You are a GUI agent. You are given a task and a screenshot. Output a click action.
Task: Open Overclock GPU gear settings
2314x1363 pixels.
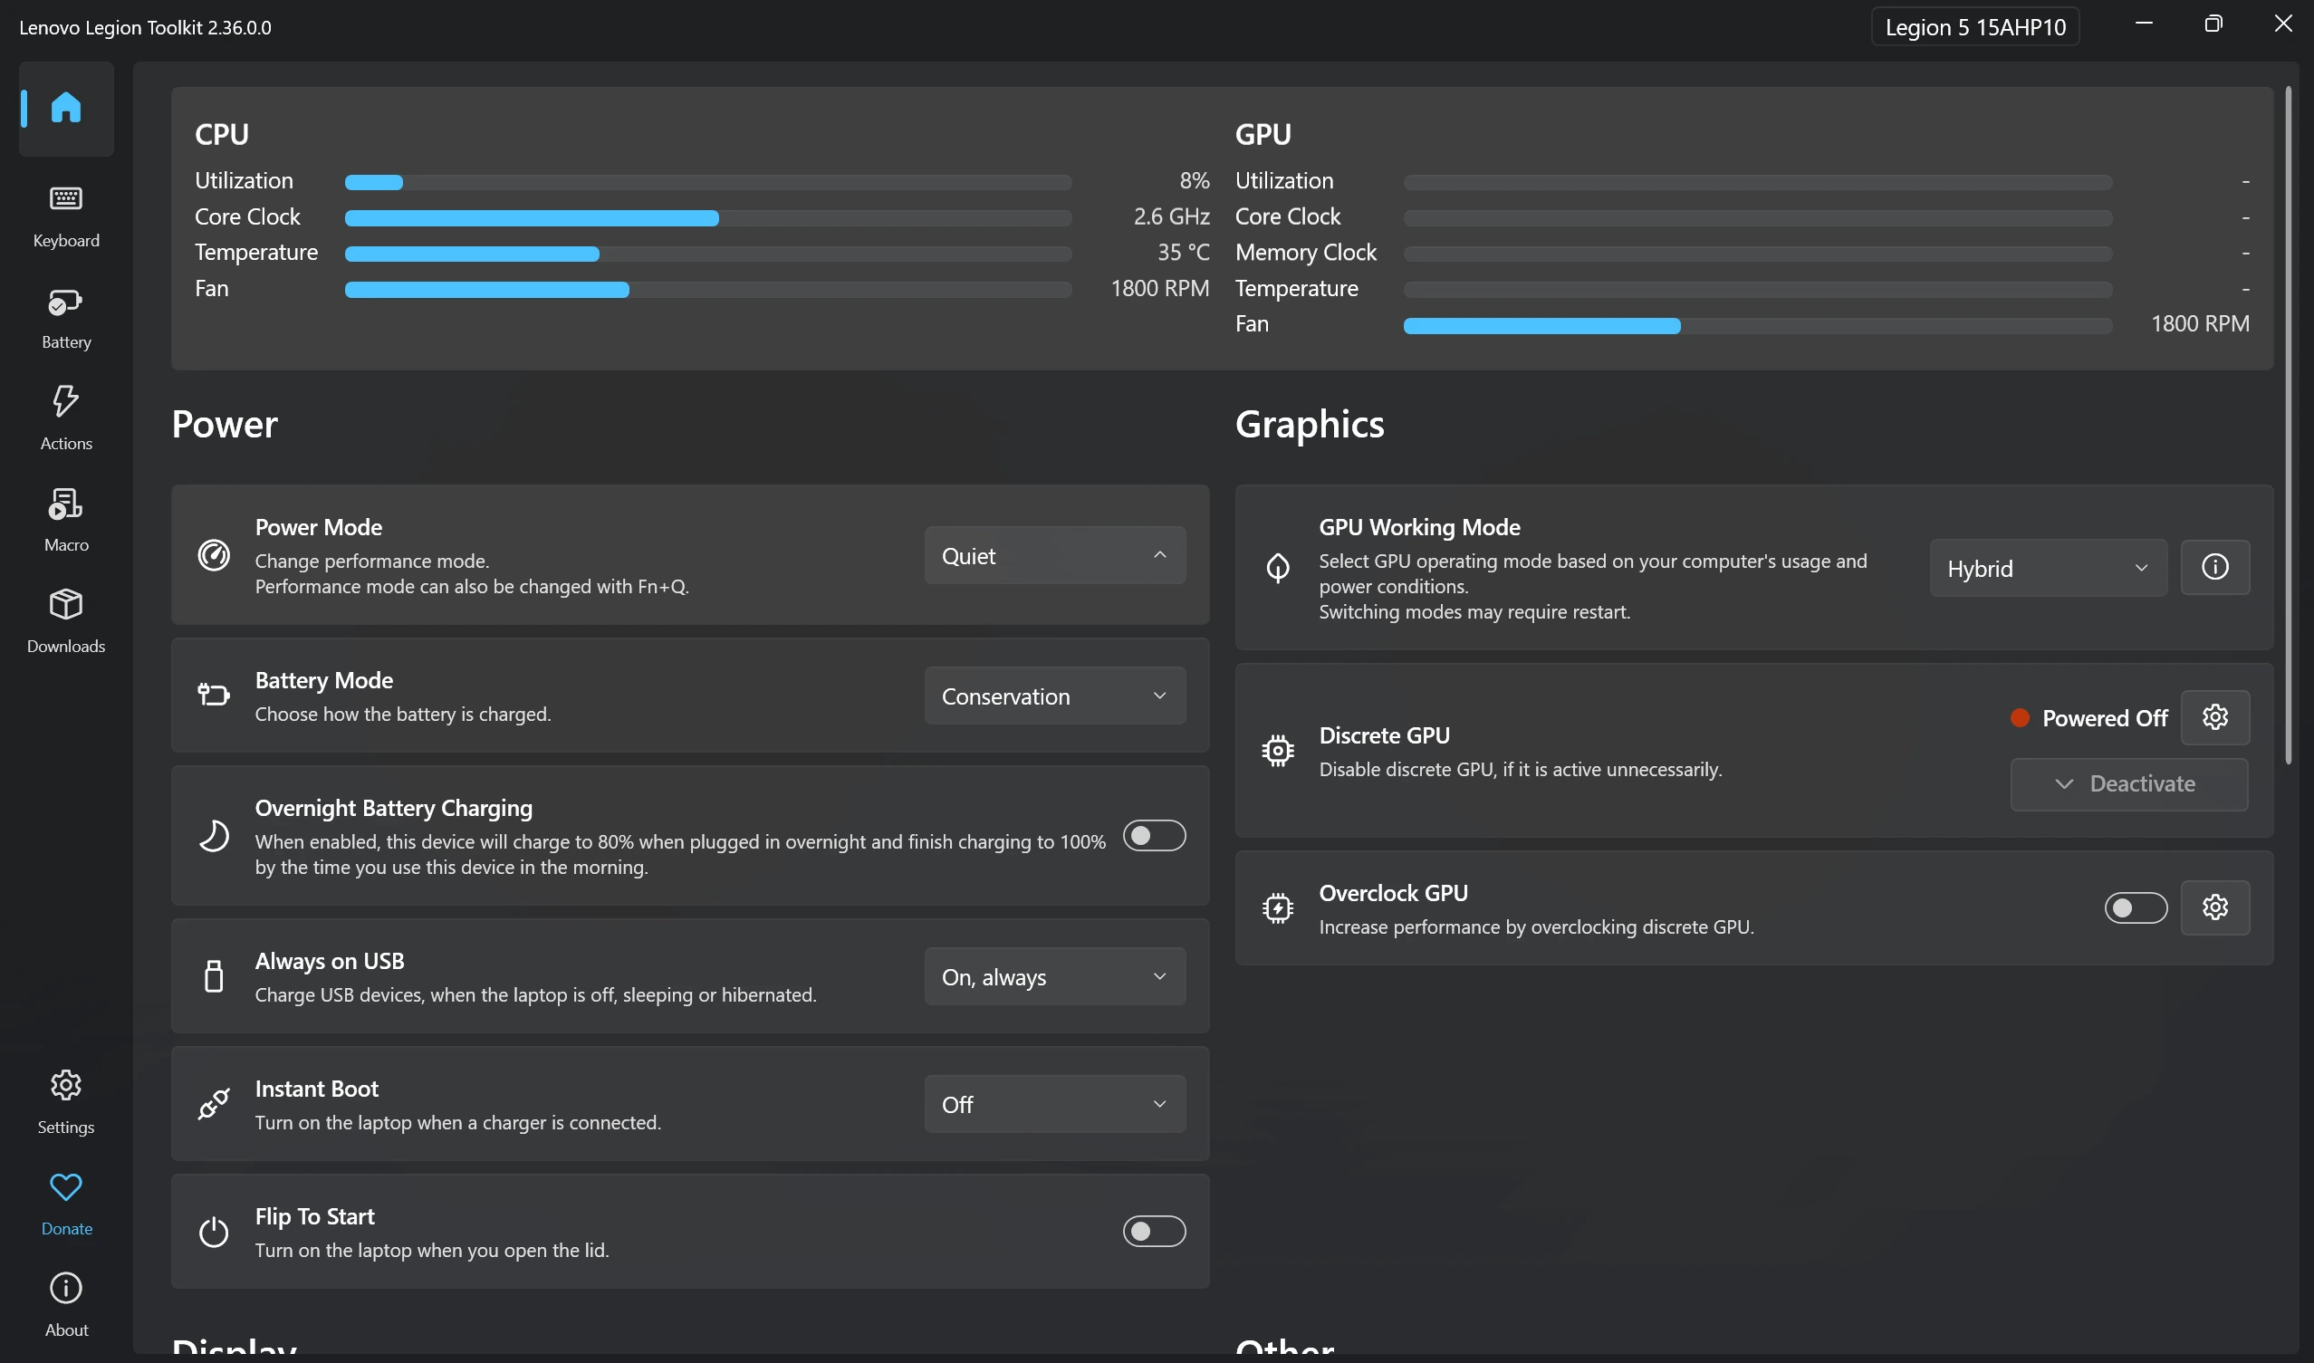coord(2215,907)
